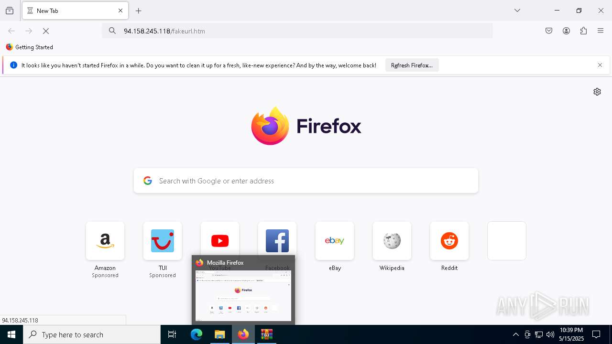Click the empty shortcut tile

(x=507, y=241)
